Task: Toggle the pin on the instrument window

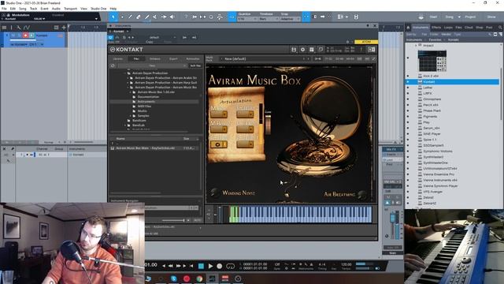Action: click(368, 25)
